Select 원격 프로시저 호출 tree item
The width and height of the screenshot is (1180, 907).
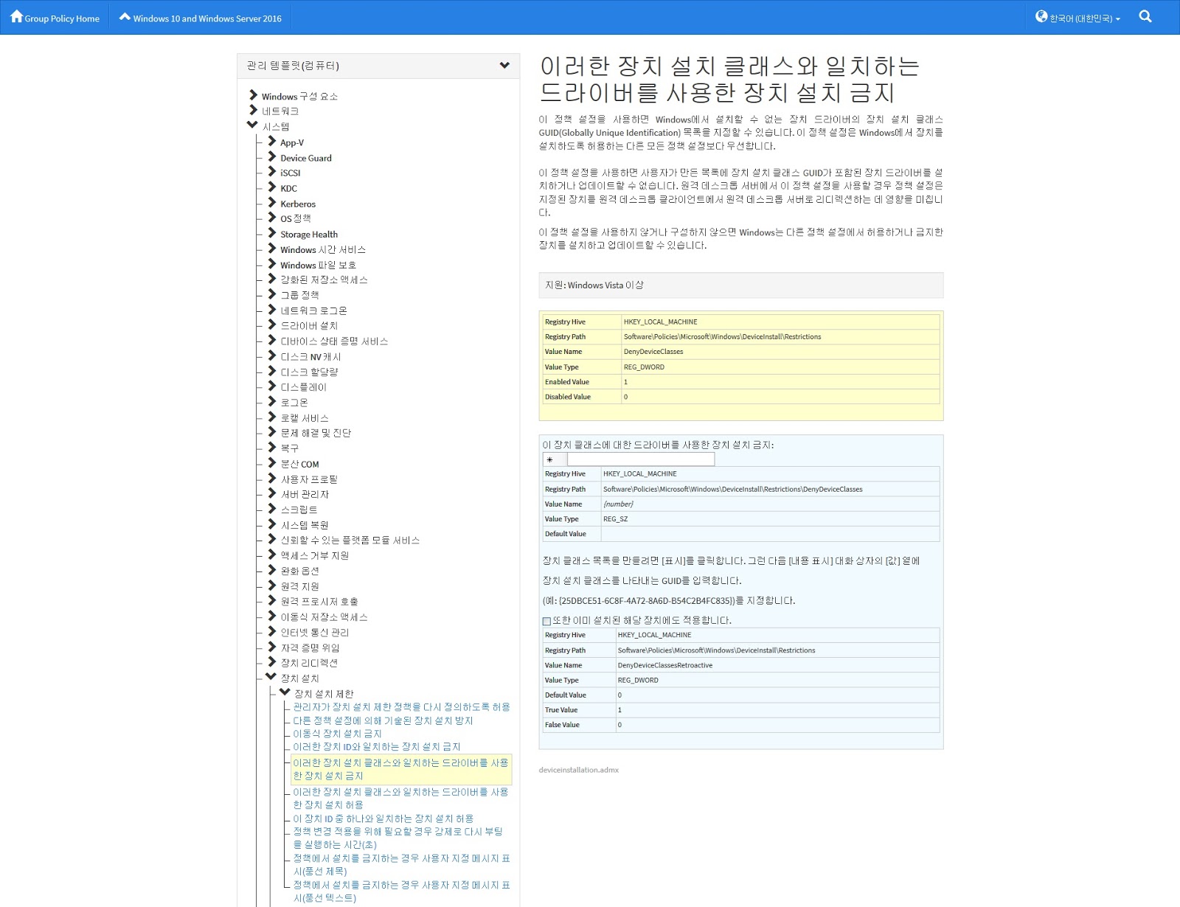(319, 602)
